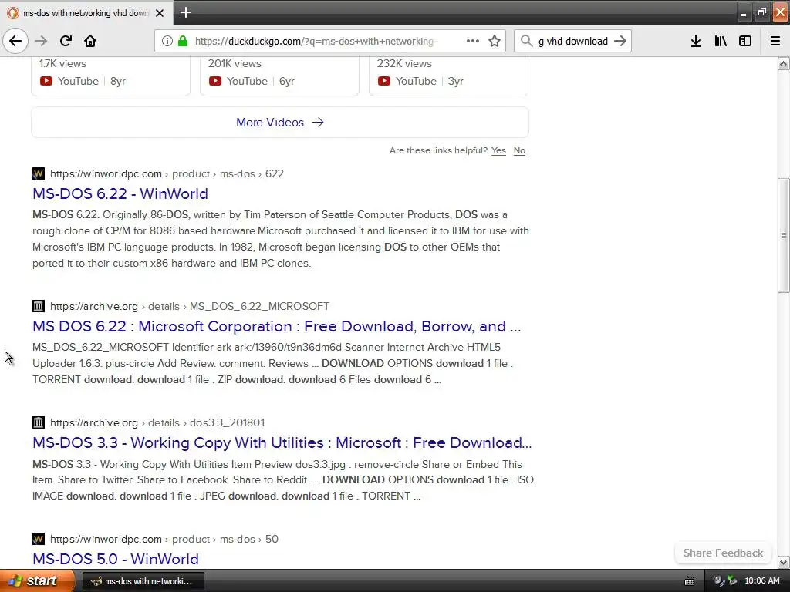Answer No to links helpful question
Screen dimensions: 790x592
pos(519,150)
